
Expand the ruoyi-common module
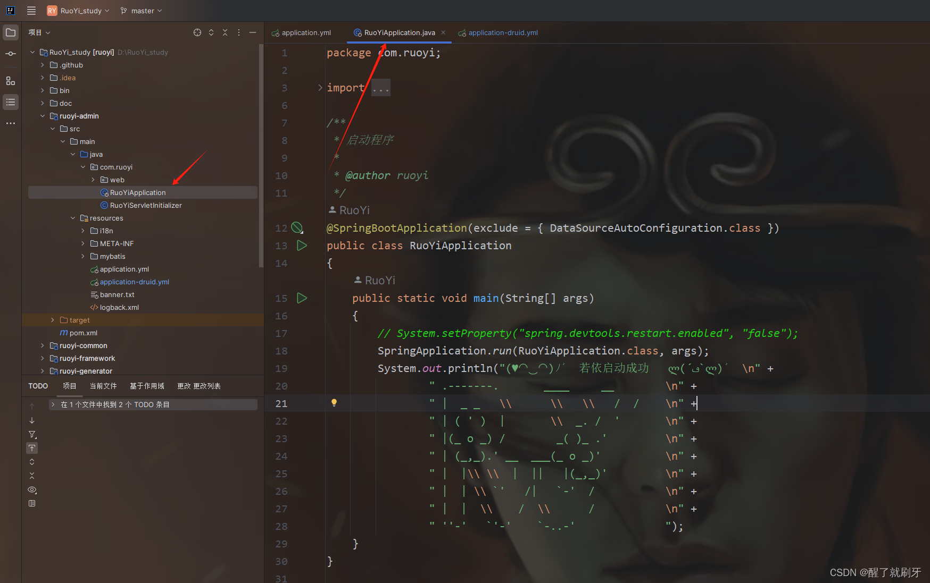[x=43, y=345]
